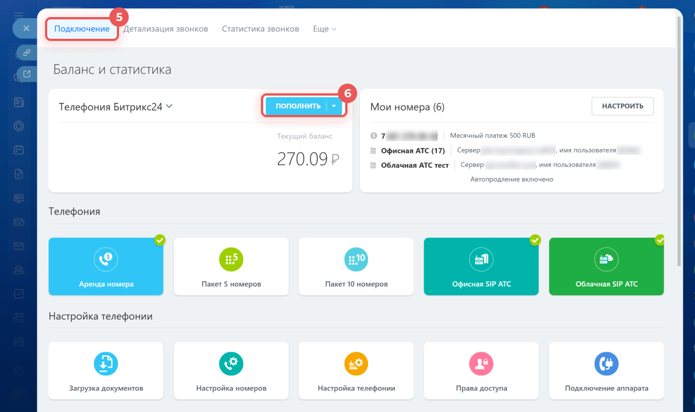Viewport: 695px width, 412px height.
Task: Open the Пополнить button dropdown arrow
Action: tap(334, 106)
